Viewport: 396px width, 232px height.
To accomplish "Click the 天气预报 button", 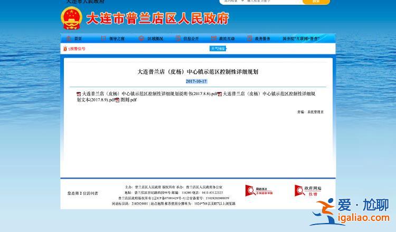I will point(218,49).
